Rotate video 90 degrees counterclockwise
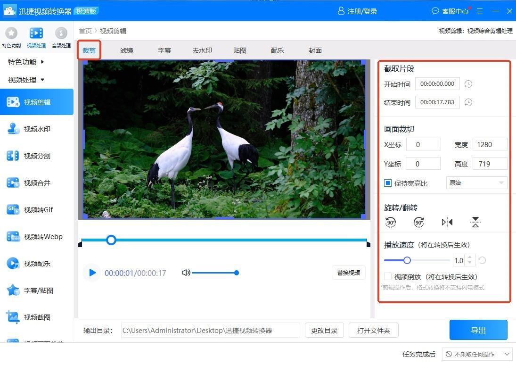This screenshot has height=365, width=516. 391,222
